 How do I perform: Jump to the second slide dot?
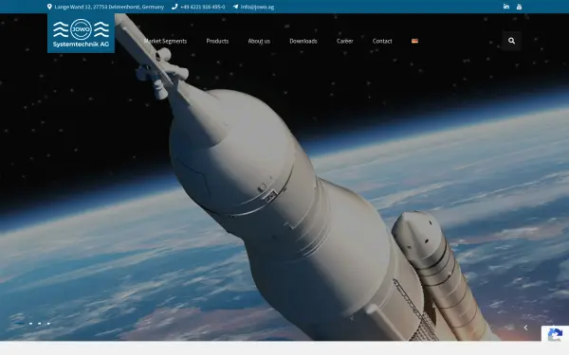(x=31, y=324)
